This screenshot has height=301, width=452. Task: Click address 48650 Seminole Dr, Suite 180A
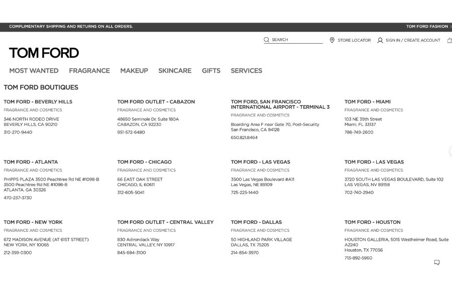click(148, 119)
